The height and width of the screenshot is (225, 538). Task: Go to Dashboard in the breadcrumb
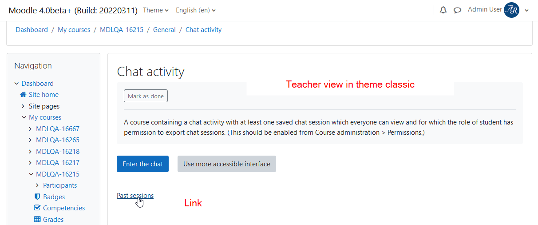click(32, 30)
